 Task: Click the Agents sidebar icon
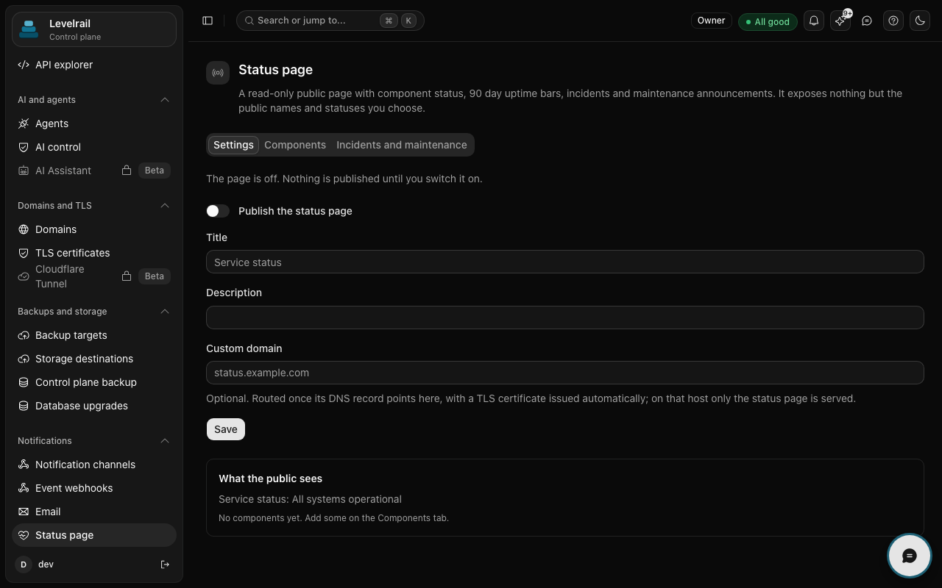(24, 123)
